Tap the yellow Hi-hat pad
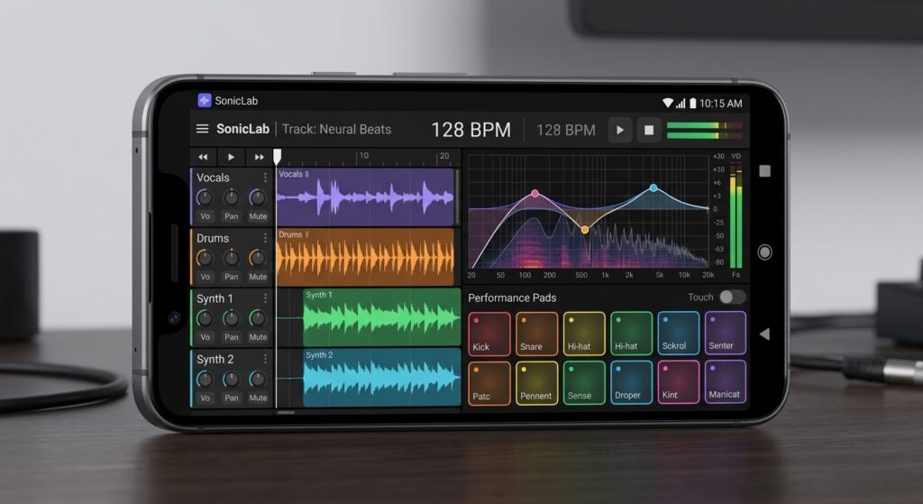923x504 pixels. [x=584, y=334]
